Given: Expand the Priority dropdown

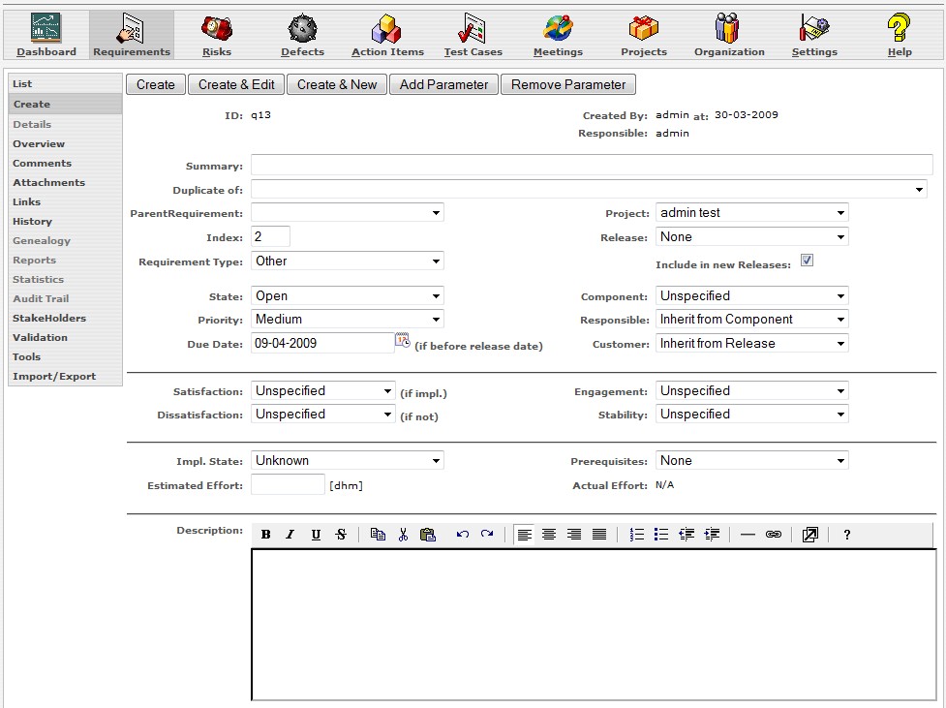Looking at the screenshot, I should pos(347,320).
